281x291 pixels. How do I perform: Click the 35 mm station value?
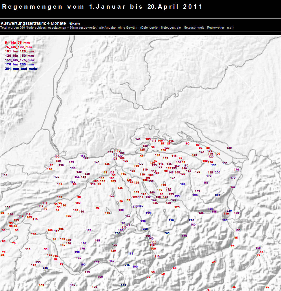point(267,287)
